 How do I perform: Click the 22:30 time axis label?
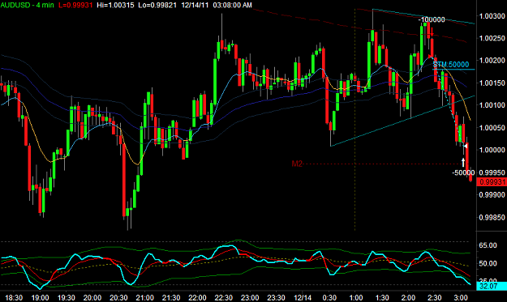(224, 297)
